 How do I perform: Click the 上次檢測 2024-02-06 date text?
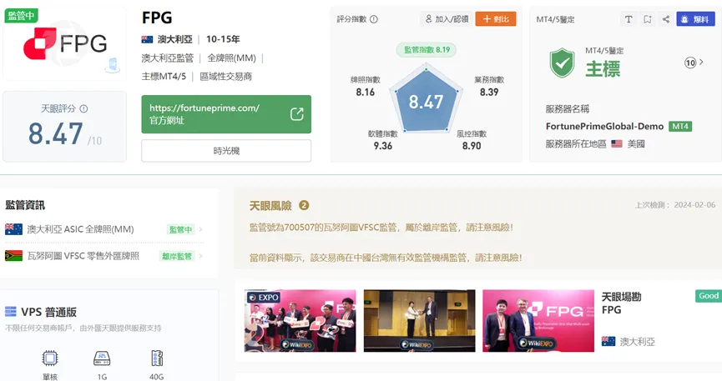[x=675, y=205]
